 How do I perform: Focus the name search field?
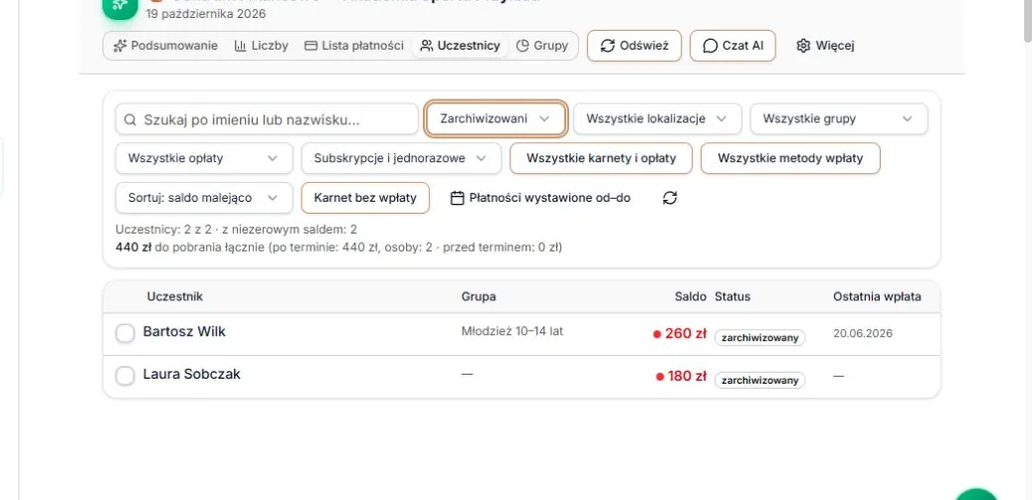tap(268, 119)
